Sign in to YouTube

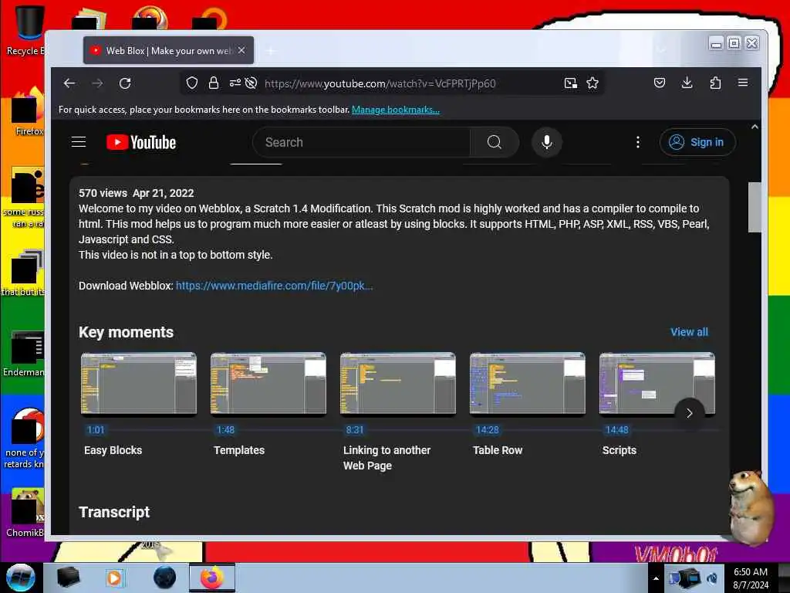pos(697,142)
